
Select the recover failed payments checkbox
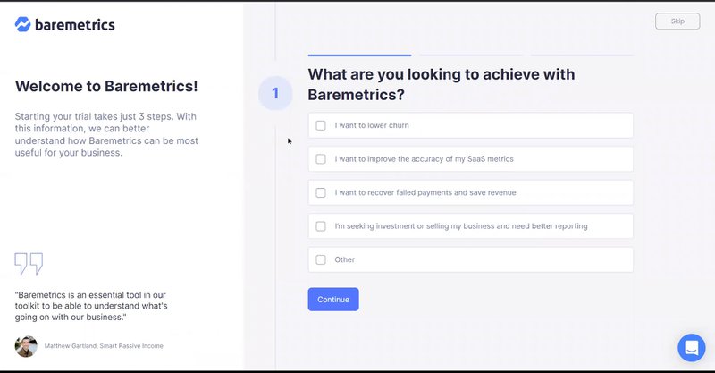click(321, 192)
